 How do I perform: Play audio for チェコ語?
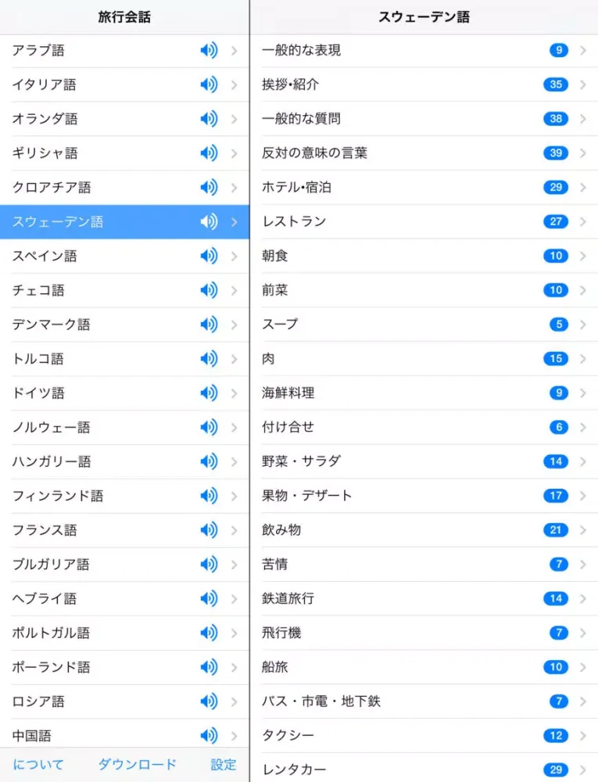coord(209,290)
